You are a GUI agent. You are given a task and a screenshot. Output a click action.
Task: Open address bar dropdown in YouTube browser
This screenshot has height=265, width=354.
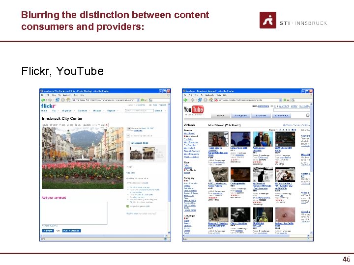coord(281,100)
